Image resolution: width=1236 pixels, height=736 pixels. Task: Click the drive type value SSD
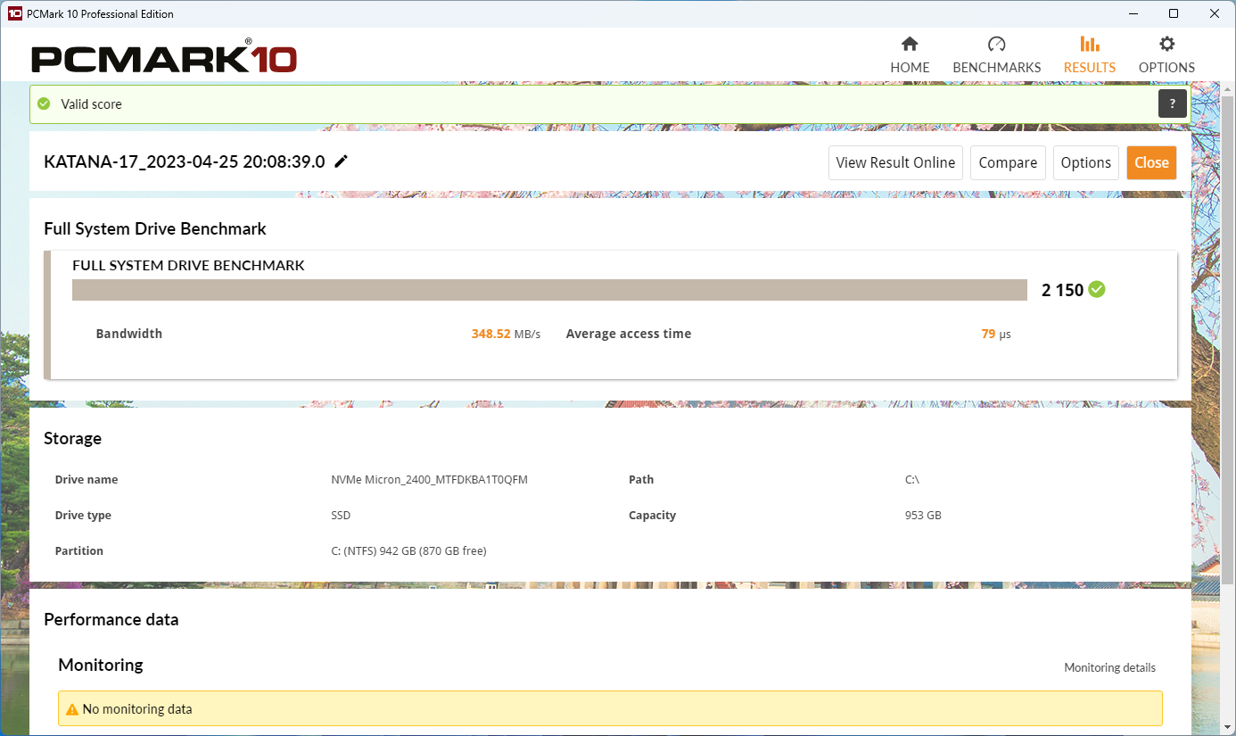341,516
